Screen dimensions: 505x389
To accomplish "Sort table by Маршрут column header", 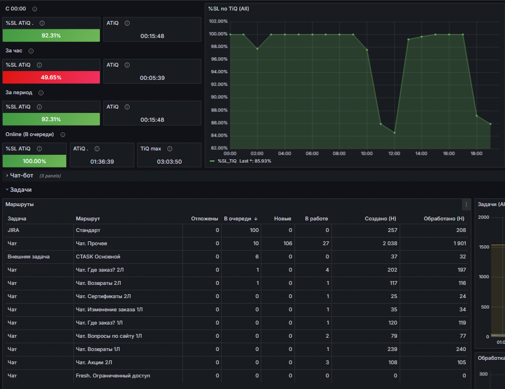I will [88, 219].
